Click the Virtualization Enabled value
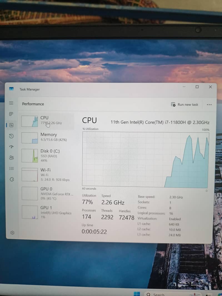Image resolution: width=222 pixels, height=296 pixels. [175, 219]
